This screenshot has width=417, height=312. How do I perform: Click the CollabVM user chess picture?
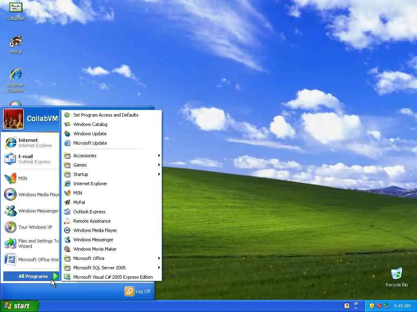13,119
